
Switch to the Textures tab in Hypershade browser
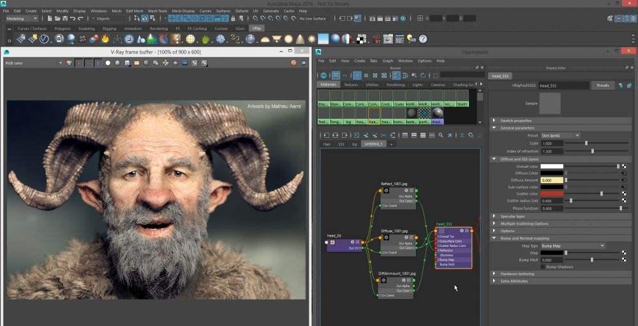tap(351, 85)
